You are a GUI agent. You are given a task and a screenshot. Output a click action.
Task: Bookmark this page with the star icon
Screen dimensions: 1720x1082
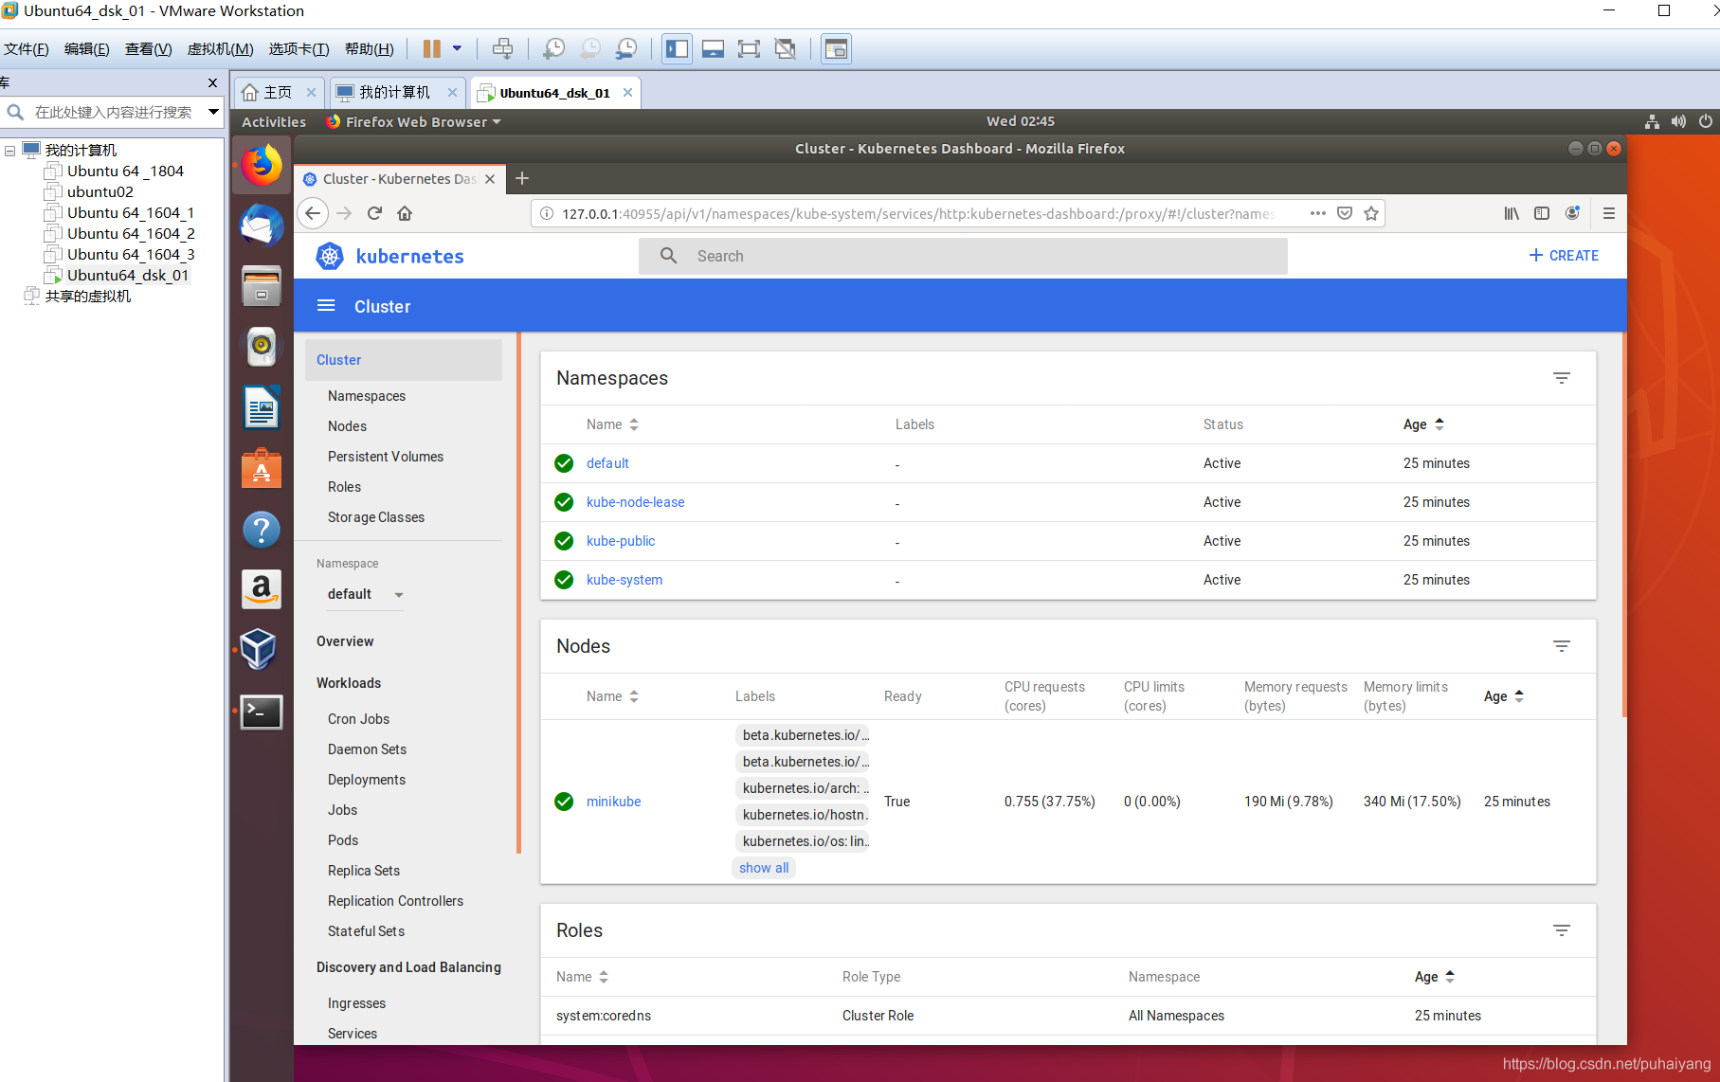tap(1370, 213)
